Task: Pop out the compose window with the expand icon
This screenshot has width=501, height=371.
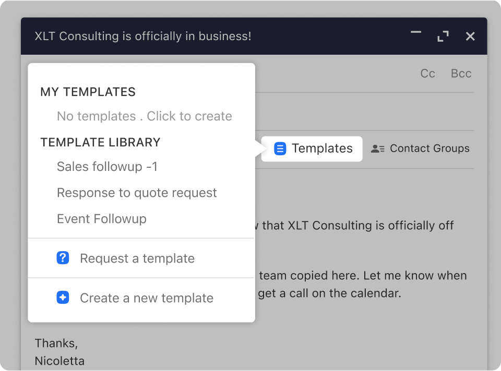Action: click(x=443, y=36)
